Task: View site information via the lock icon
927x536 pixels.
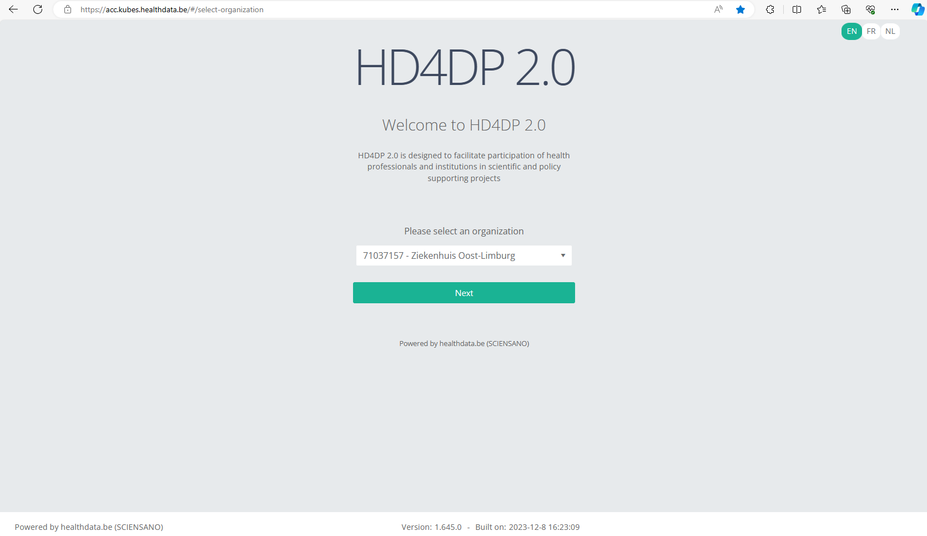Action: tap(68, 9)
